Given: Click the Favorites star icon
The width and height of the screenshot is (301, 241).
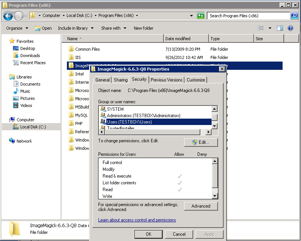Looking at the screenshot, I should click(12, 41).
